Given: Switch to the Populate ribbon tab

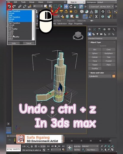Looking at the screenshot, I should point(71,21).
